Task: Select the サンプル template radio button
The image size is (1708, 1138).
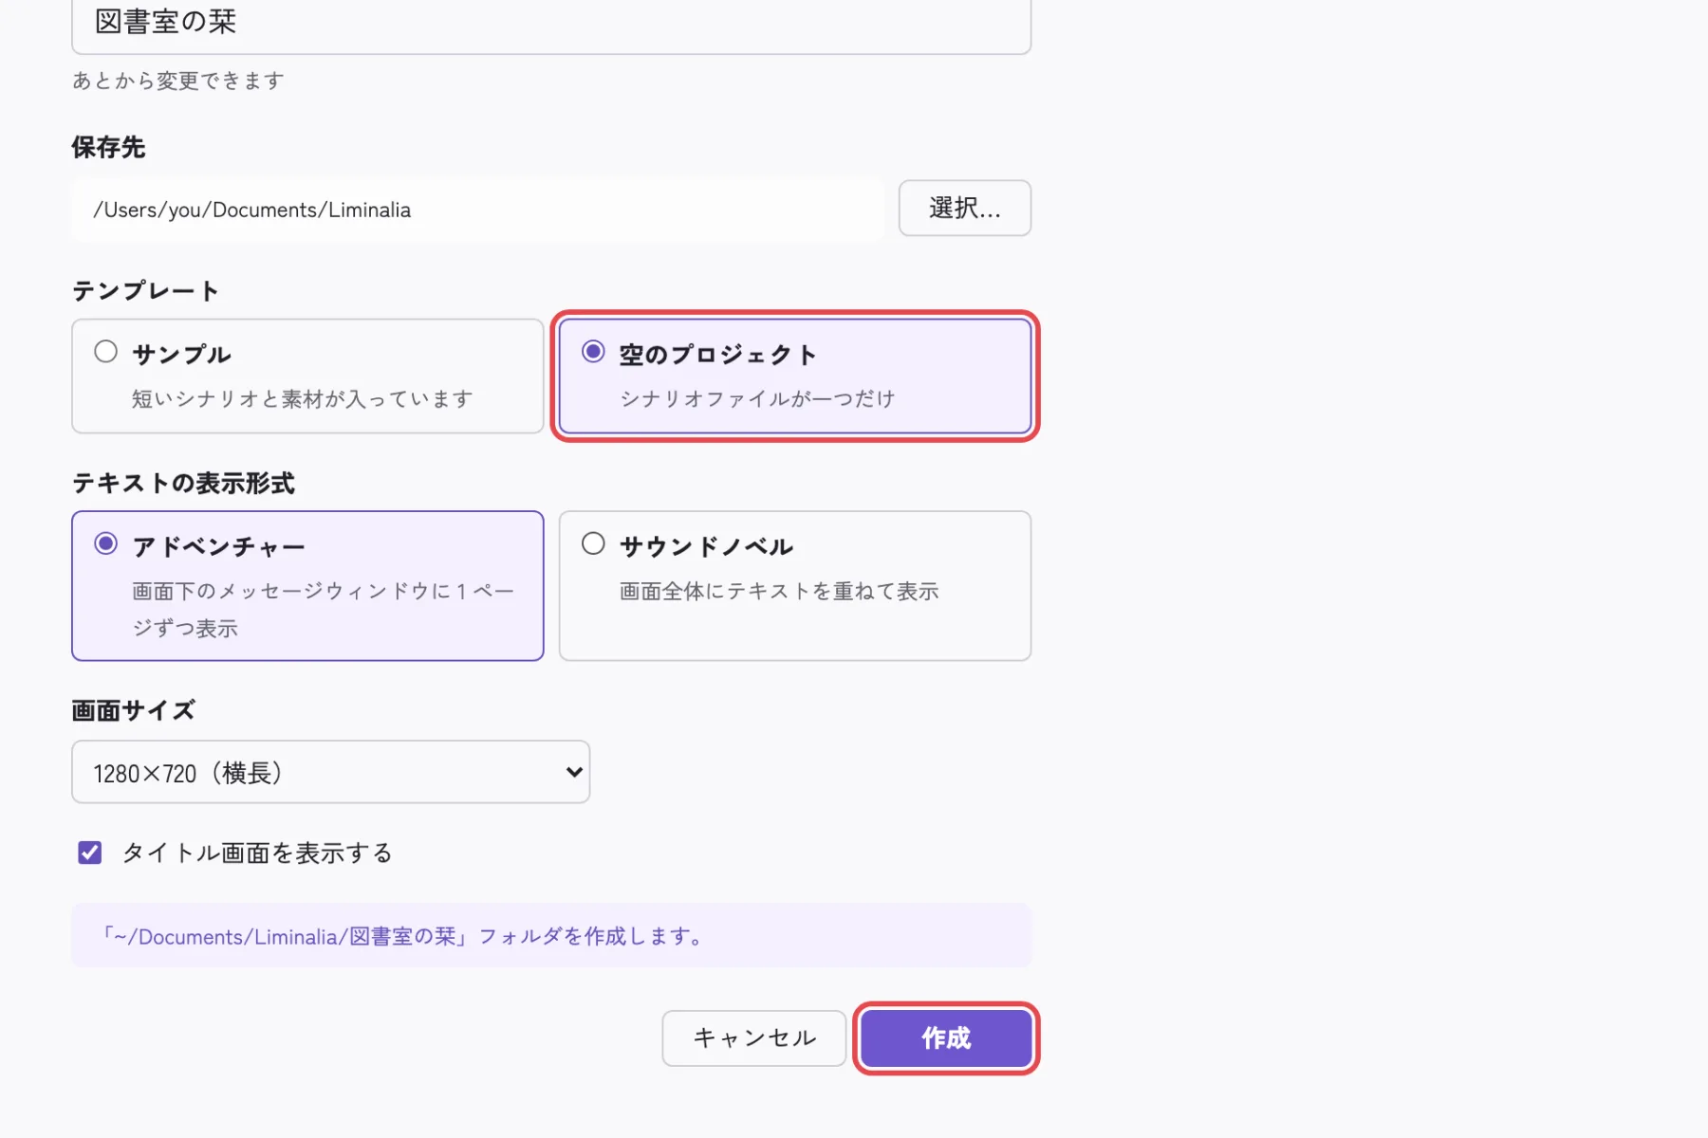Action: tap(106, 352)
